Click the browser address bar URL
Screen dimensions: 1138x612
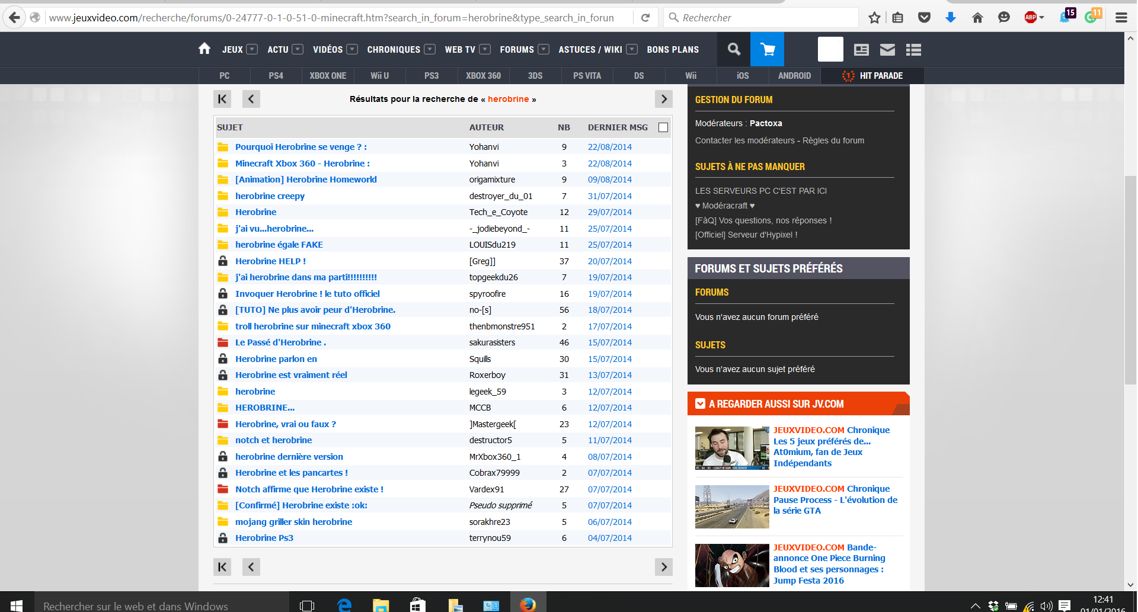(332, 18)
